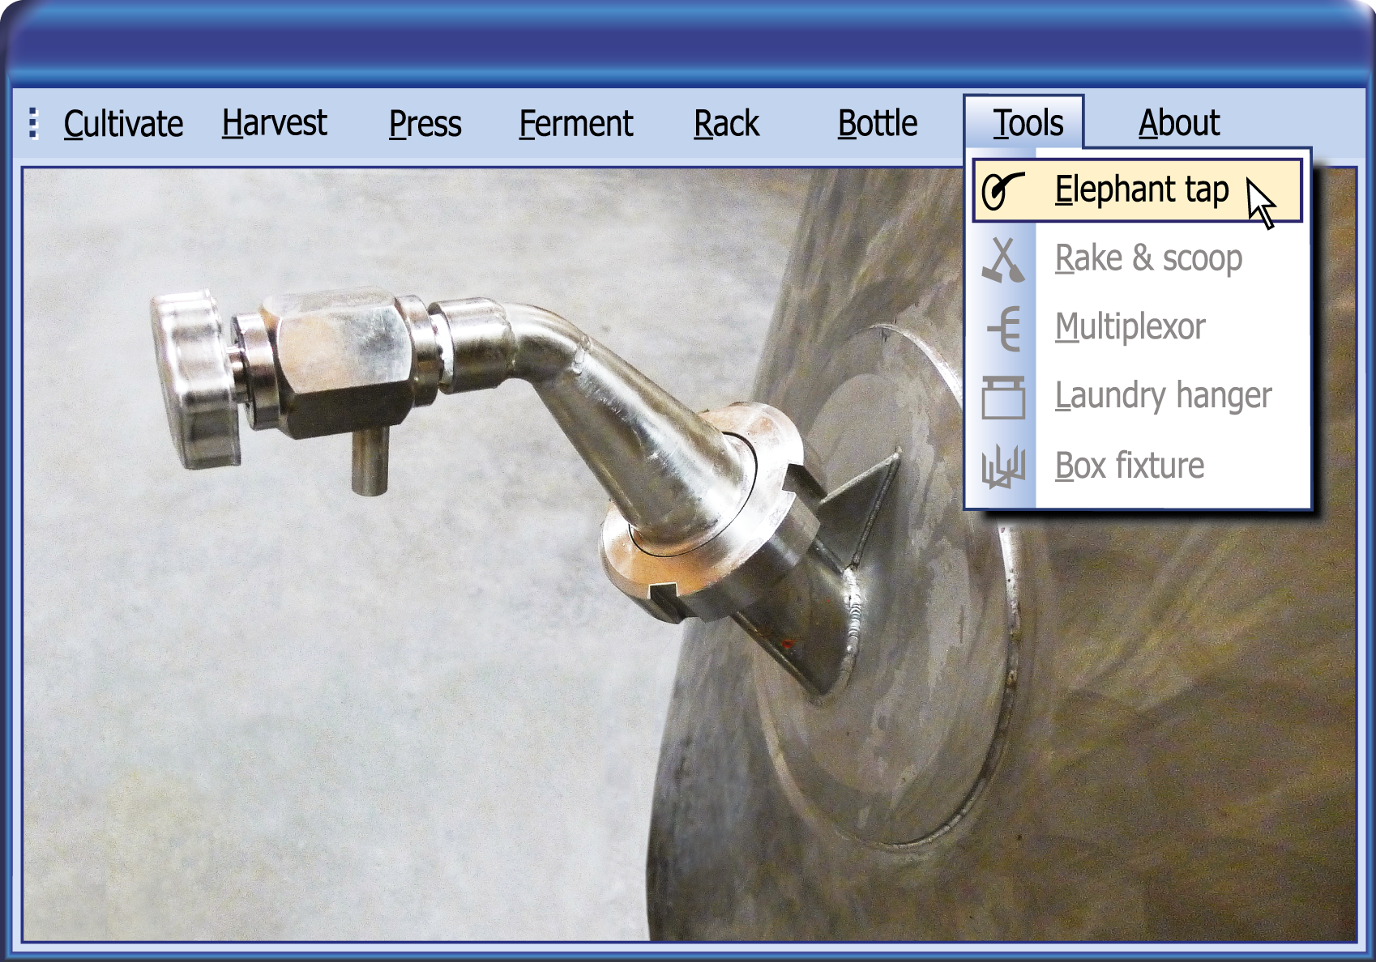Close the open Tools menu
Viewport: 1376px width, 962px height.
tap(1024, 123)
